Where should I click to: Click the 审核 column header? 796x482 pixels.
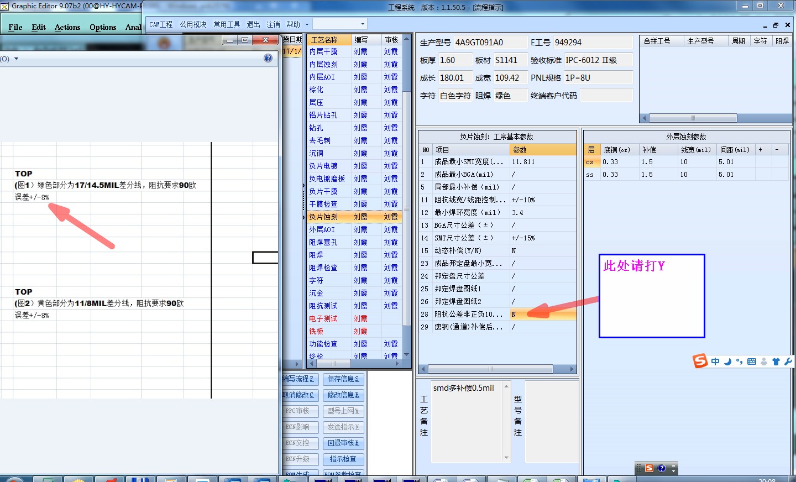[x=392, y=40]
